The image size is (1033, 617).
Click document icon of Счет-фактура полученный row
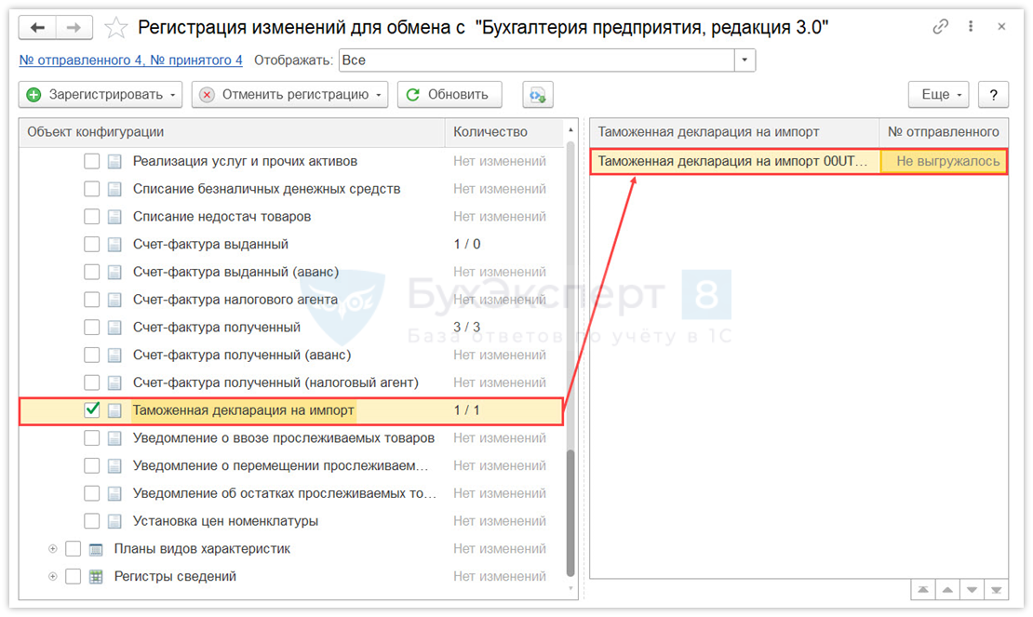[114, 328]
